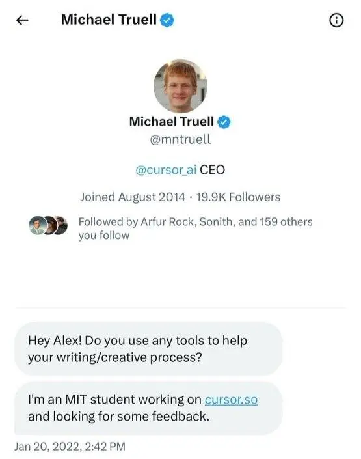Open the @cursor_ai mention link
This screenshot has height=459, width=361.
click(x=166, y=170)
